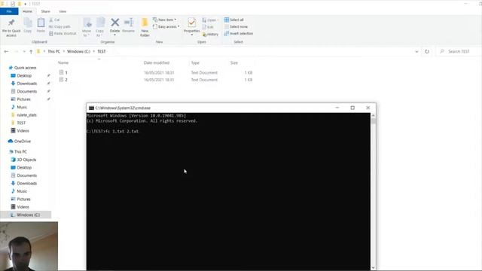Open Desktop under This PC
482x271 pixels.
[x=24, y=168]
